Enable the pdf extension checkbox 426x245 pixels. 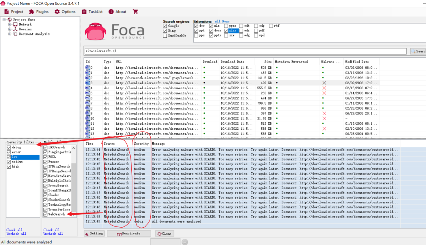click(256, 31)
